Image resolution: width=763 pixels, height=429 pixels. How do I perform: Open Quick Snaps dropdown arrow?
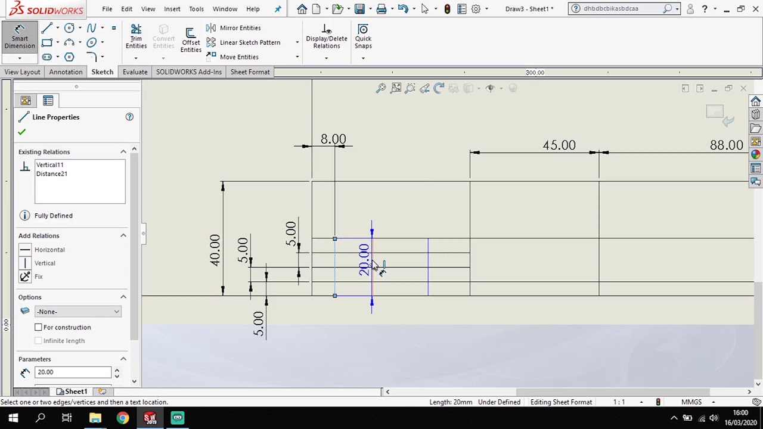tap(363, 58)
